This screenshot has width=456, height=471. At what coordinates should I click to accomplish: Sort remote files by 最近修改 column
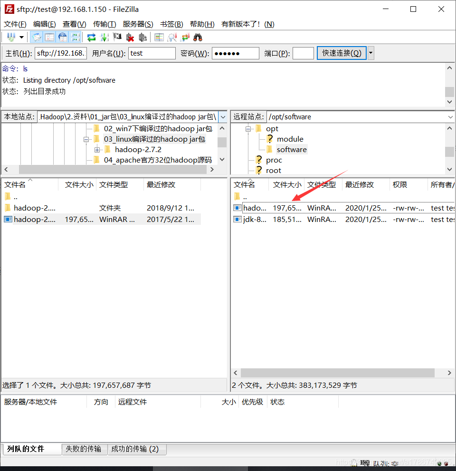pos(366,185)
